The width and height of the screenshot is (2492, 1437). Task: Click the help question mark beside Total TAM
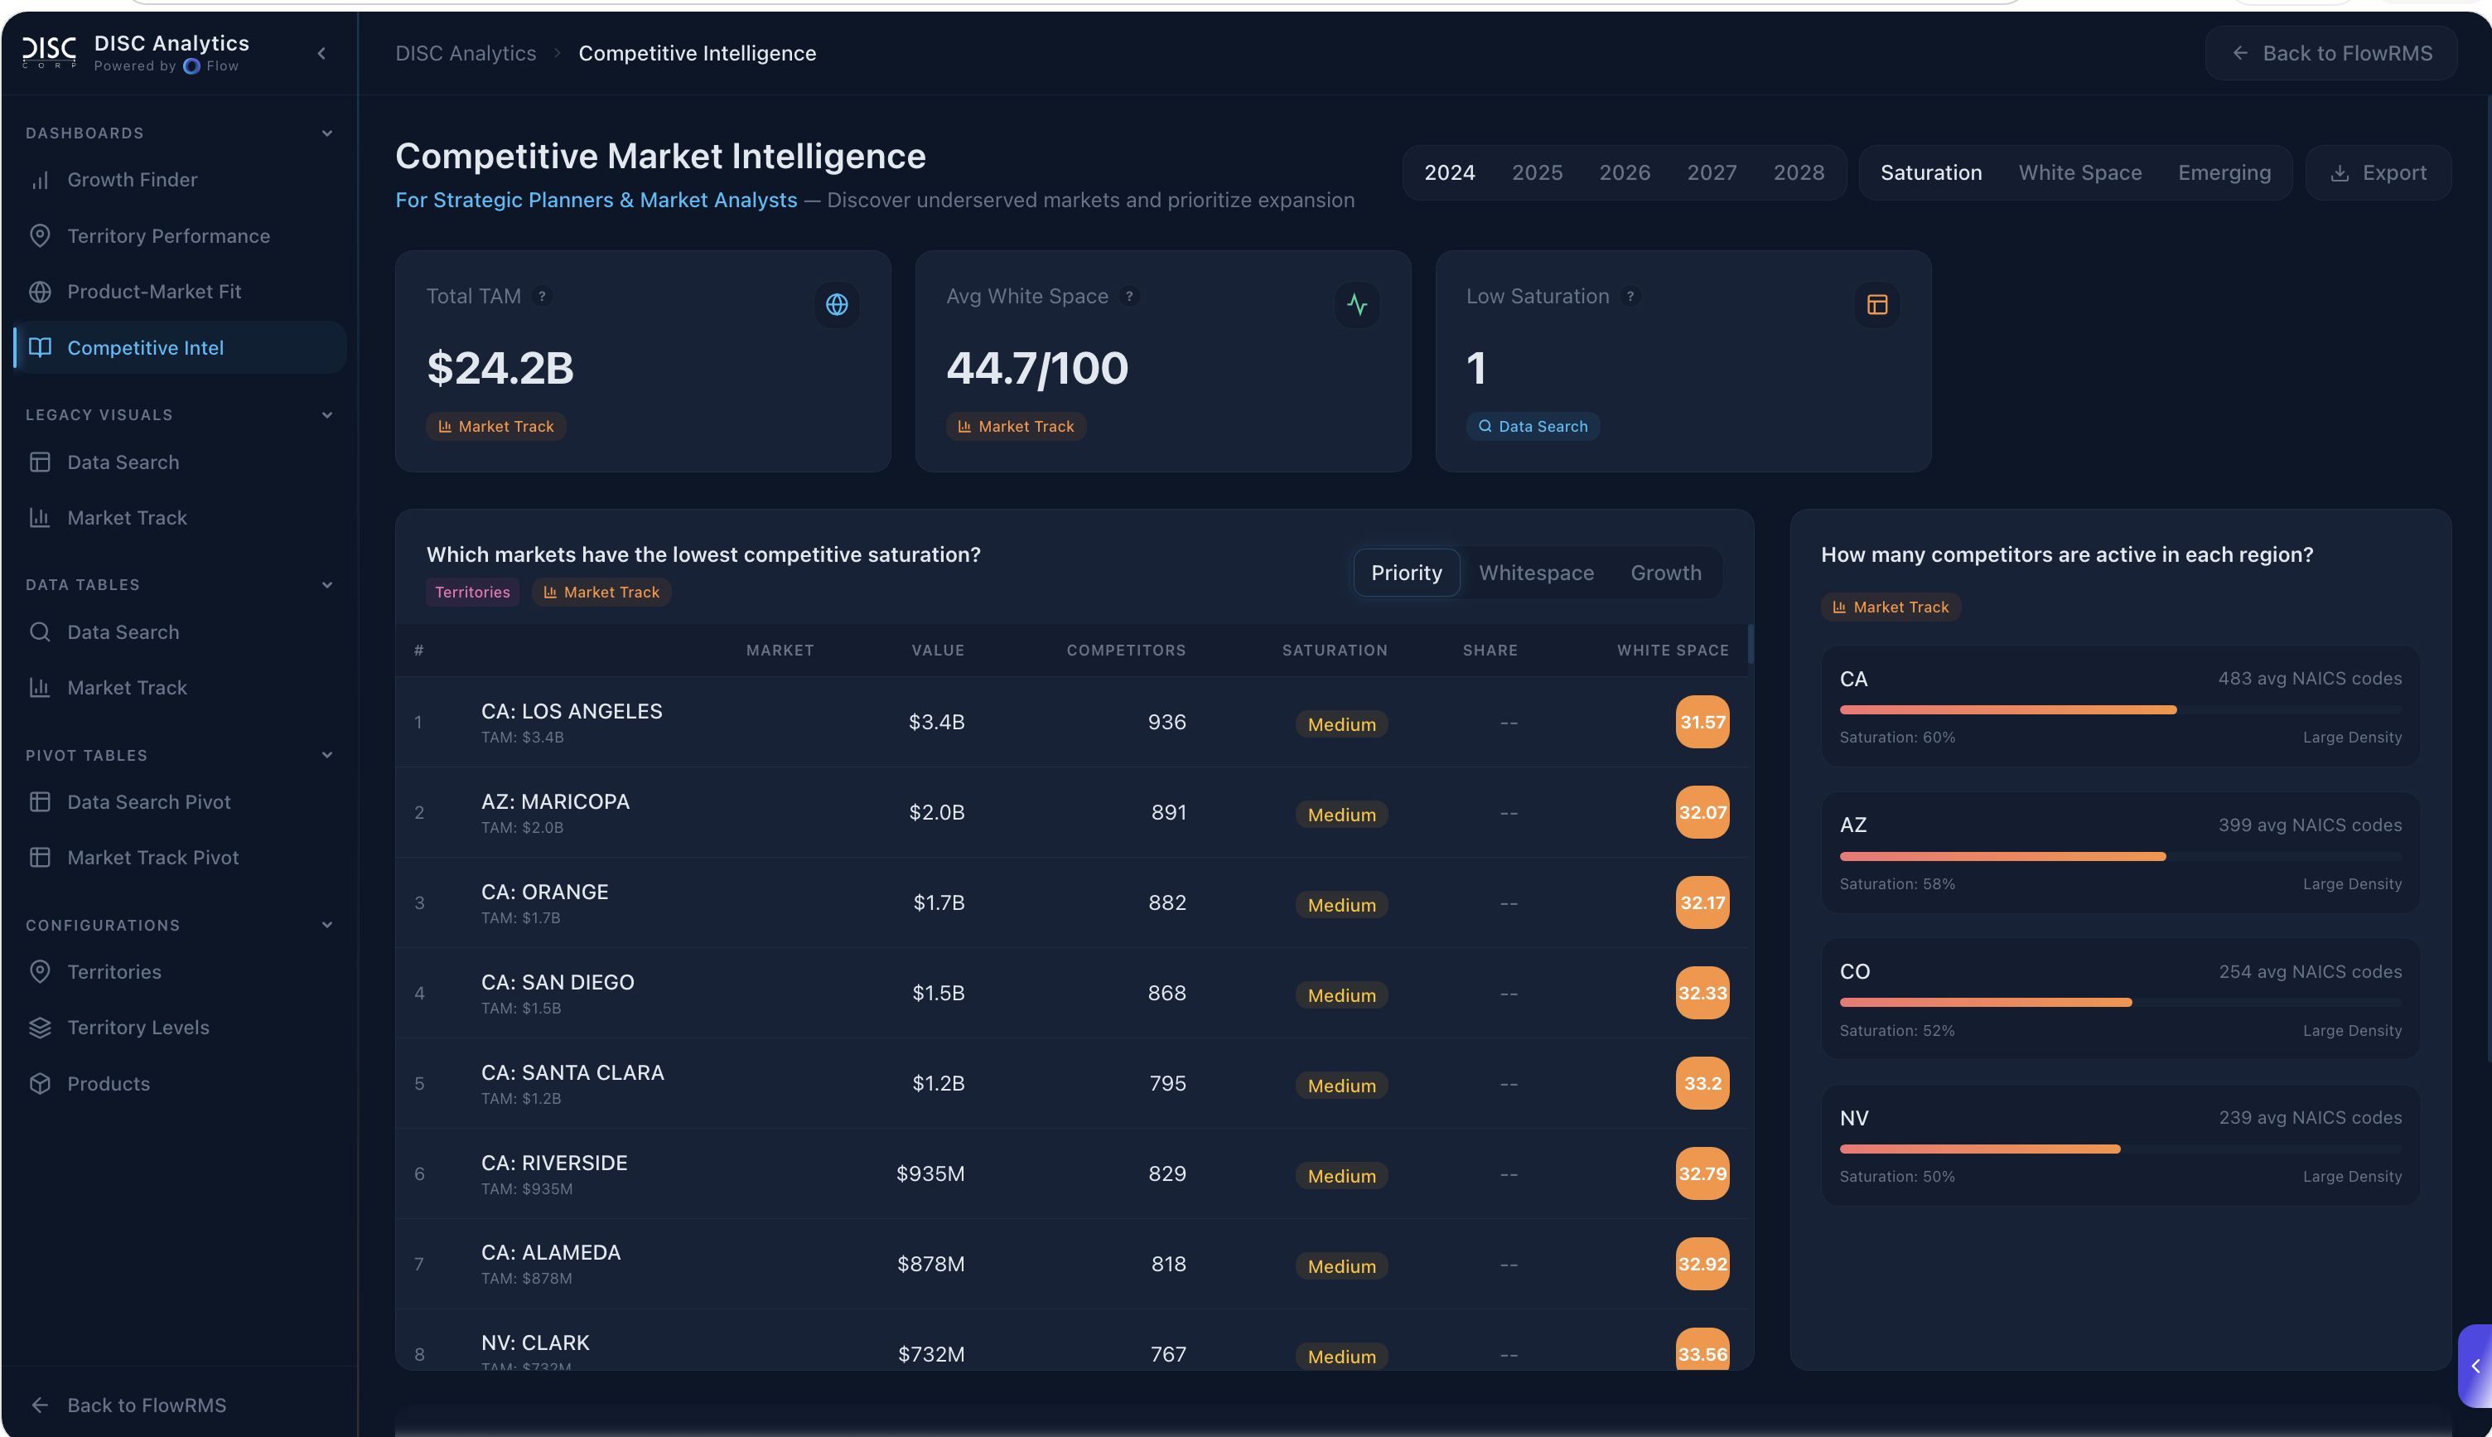[542, 296]
